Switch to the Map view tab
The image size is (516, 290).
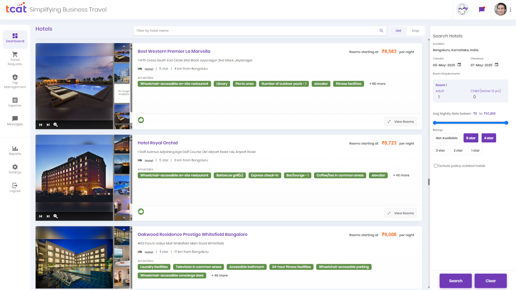click(x=415, y=30)
